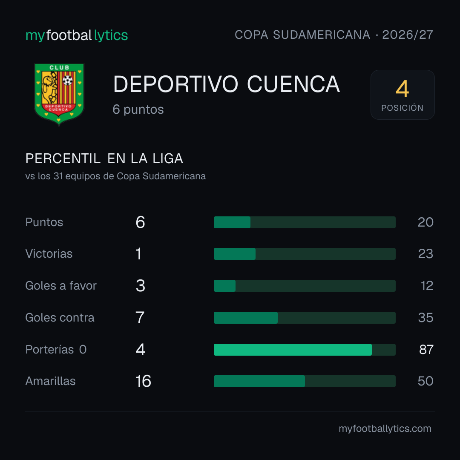The width and height of the screenshot is (460, 460).
Task: Click the Amarillas percentile bar
Action: click(305, 381)
